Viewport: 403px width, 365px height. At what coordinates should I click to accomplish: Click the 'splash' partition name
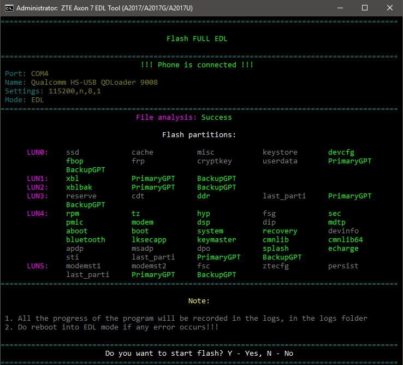point(276,249)
